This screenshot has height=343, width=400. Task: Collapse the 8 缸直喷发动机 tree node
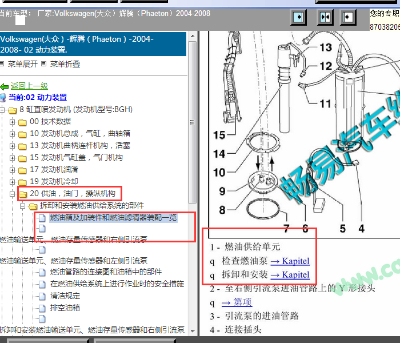point(2,110)
